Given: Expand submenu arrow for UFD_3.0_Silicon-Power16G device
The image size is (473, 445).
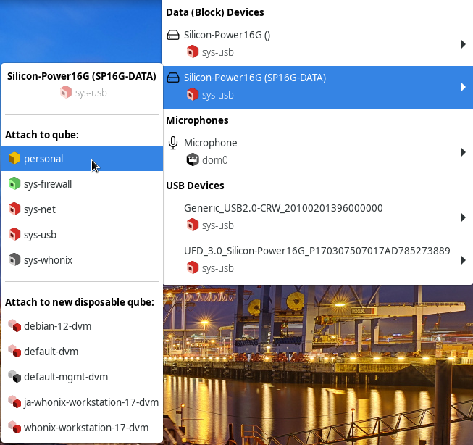Looking at the screenshot, I should coord(464,260).
